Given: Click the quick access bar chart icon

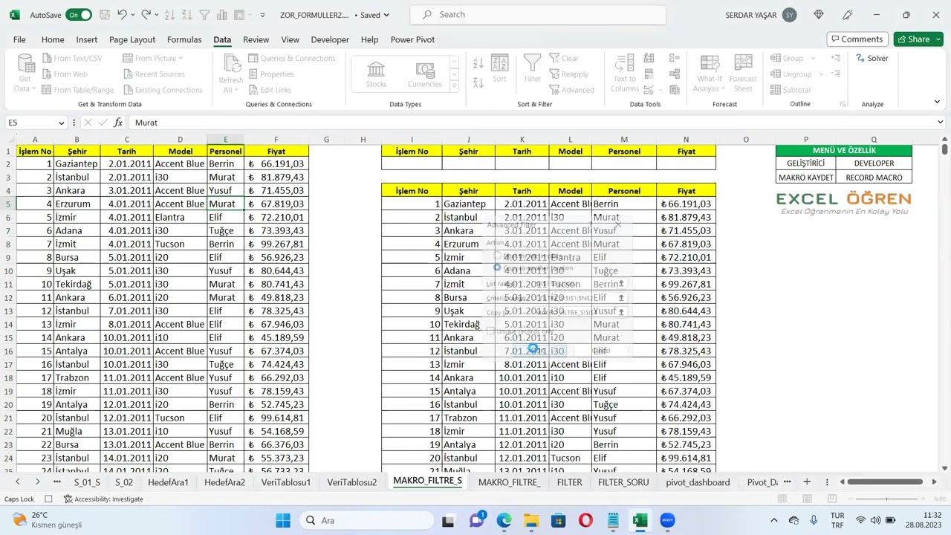Looking at the screenshot, I should (221, 15).
